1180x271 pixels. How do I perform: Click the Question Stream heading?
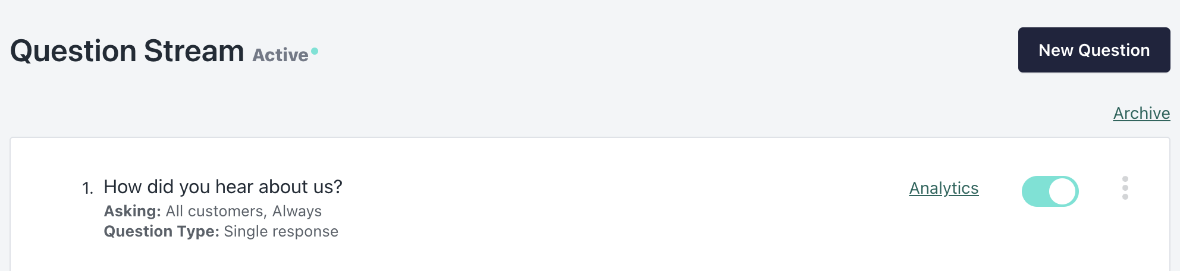pos(127,51)
